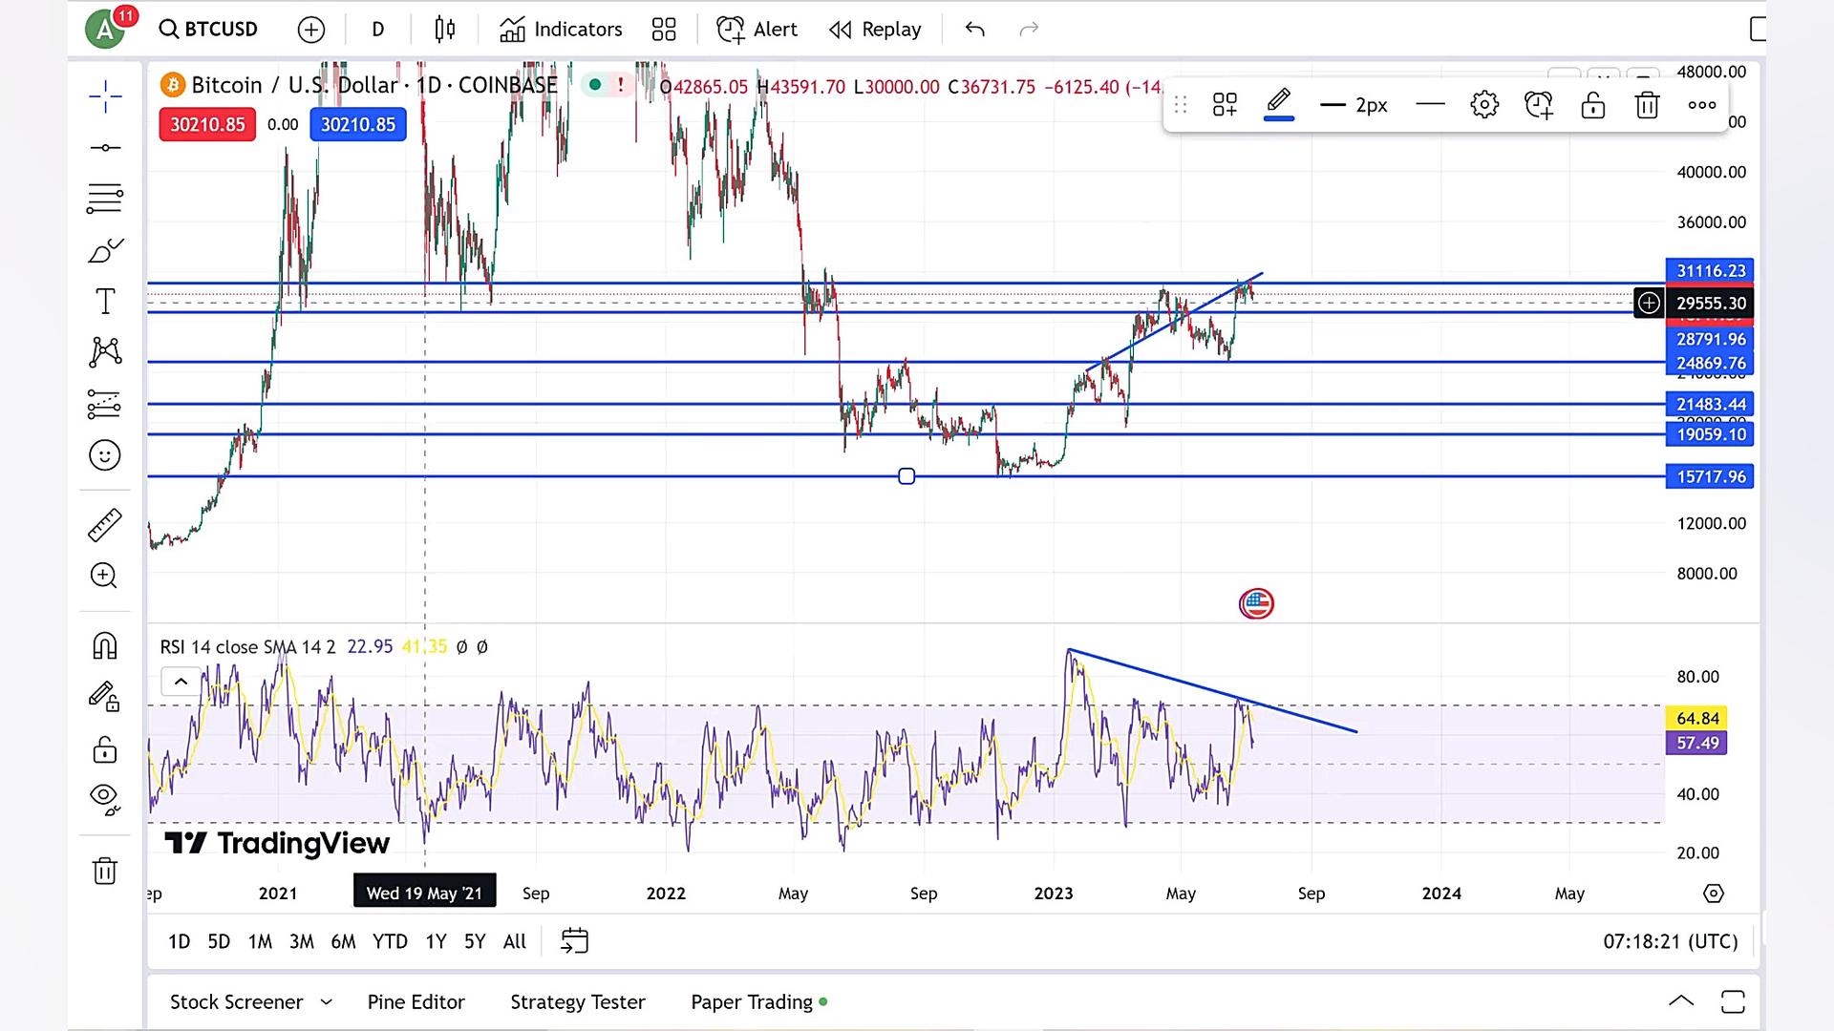The height and width of the screenshot is (1031, 1834).
Task: Select the brush drawing tool
Action: pyautogui.click(x=105, y=250)
